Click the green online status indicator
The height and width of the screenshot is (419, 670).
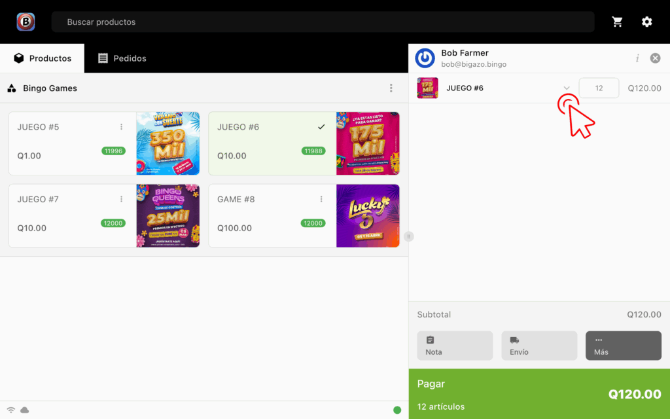397,410
